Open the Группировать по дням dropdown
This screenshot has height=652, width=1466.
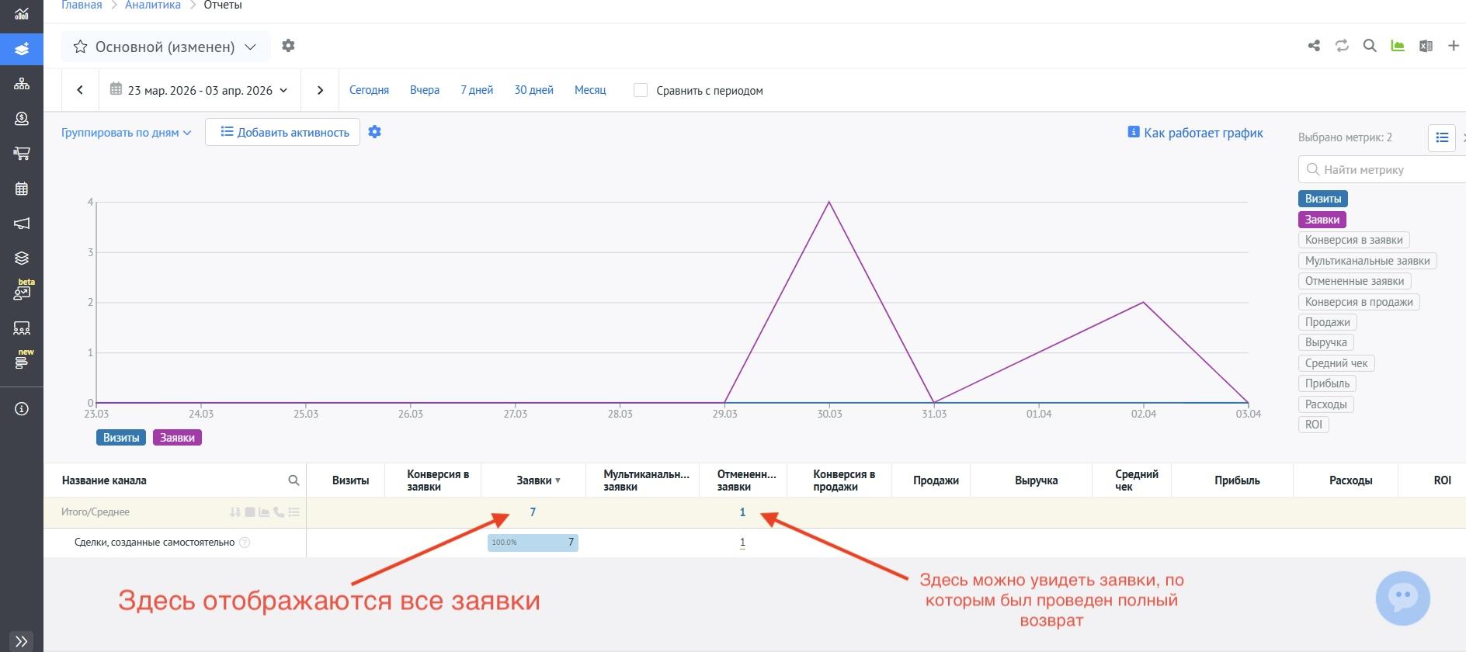pyautogui.click(x=126, y=133)
